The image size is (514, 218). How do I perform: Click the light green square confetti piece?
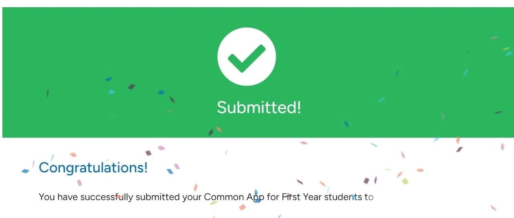pyautogui.click(x=405, y=182)
